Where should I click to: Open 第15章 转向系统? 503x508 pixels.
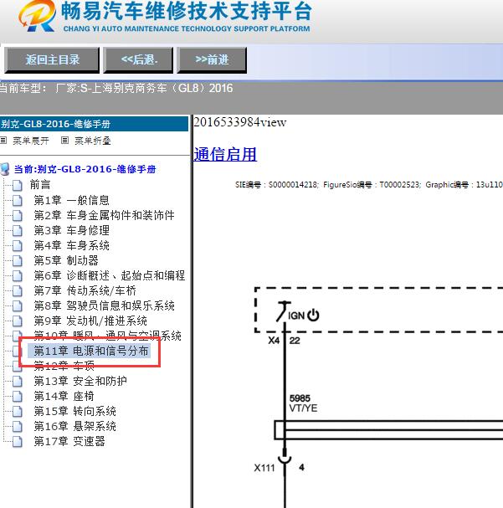point(74,411)
